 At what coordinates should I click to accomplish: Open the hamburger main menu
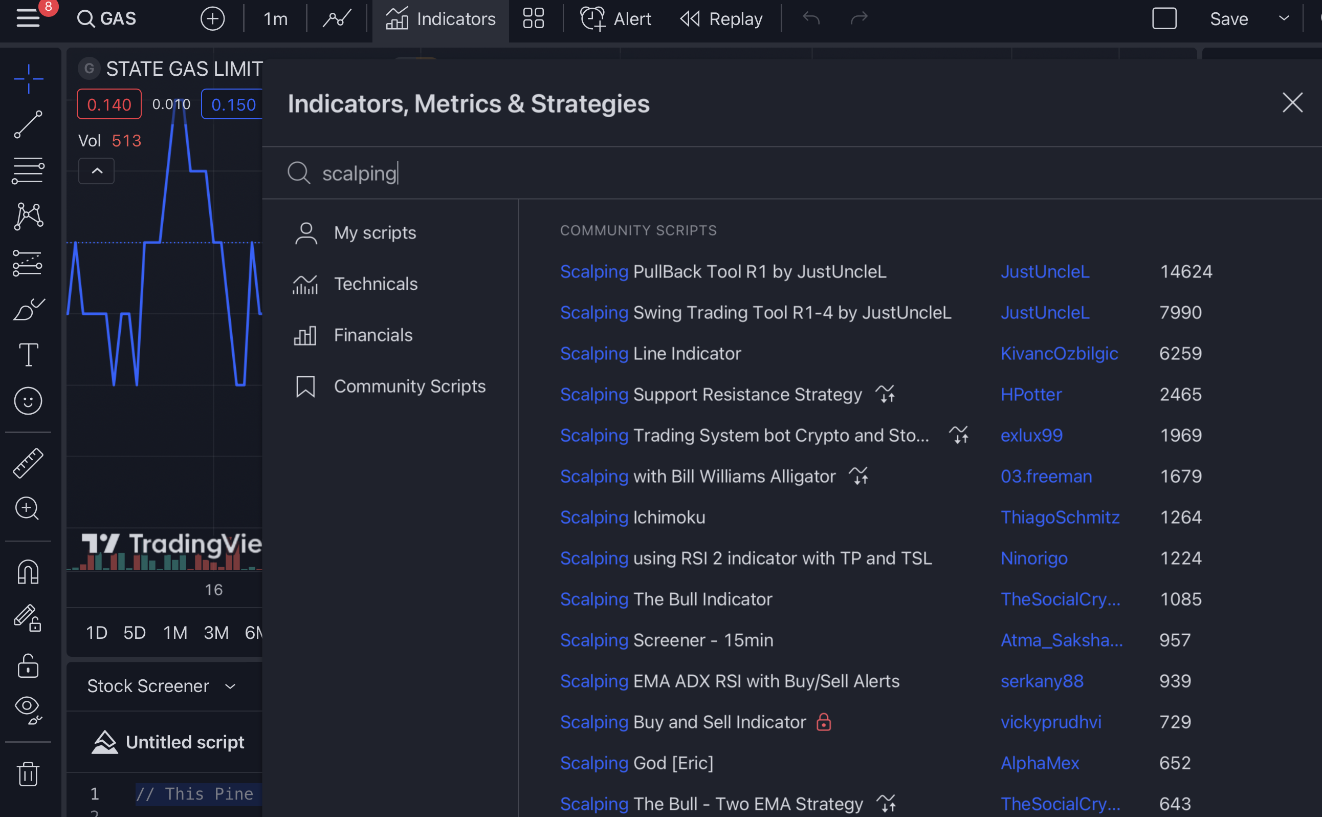(x=28, y=18)
